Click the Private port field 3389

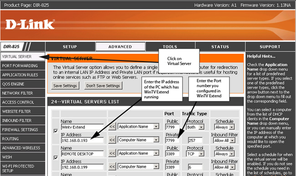point(172,167)
